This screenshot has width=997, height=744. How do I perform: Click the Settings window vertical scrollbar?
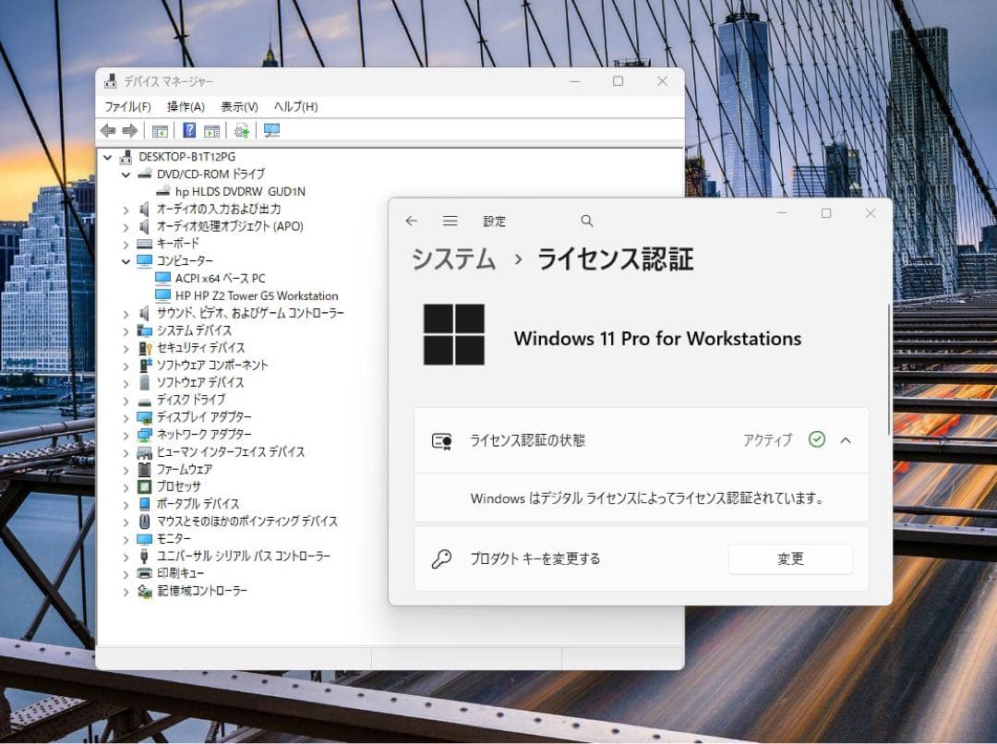(x=889, y=370)
